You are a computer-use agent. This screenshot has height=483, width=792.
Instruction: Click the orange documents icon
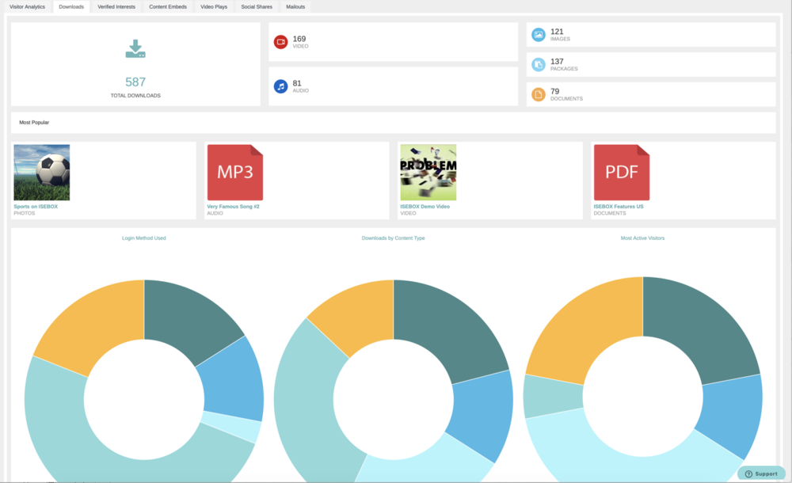click(x=539, y=94)
